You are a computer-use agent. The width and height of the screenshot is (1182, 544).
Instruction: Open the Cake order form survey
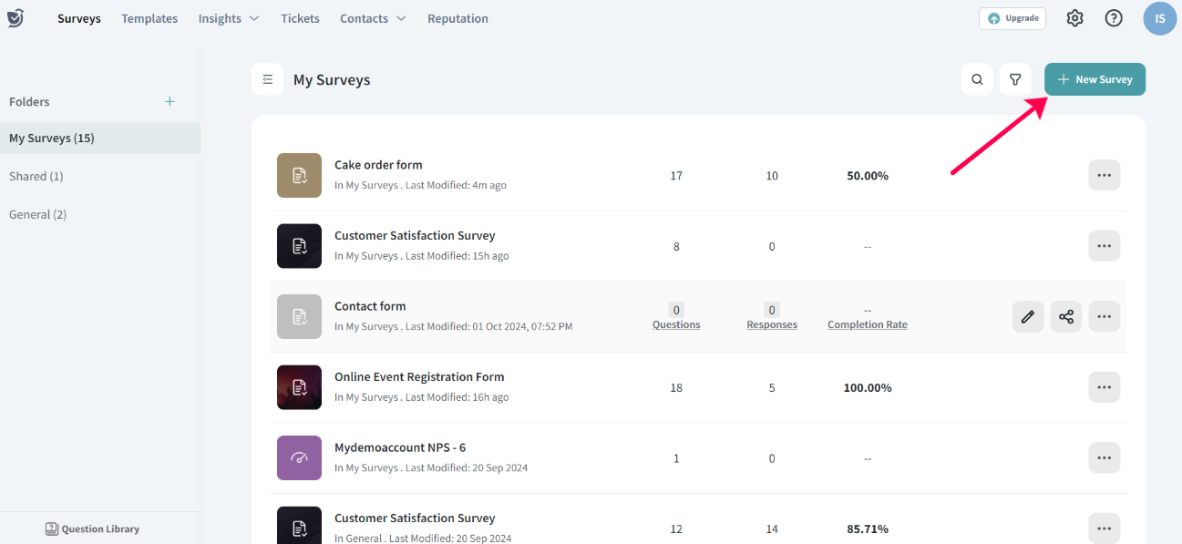[x=378, y=165]
